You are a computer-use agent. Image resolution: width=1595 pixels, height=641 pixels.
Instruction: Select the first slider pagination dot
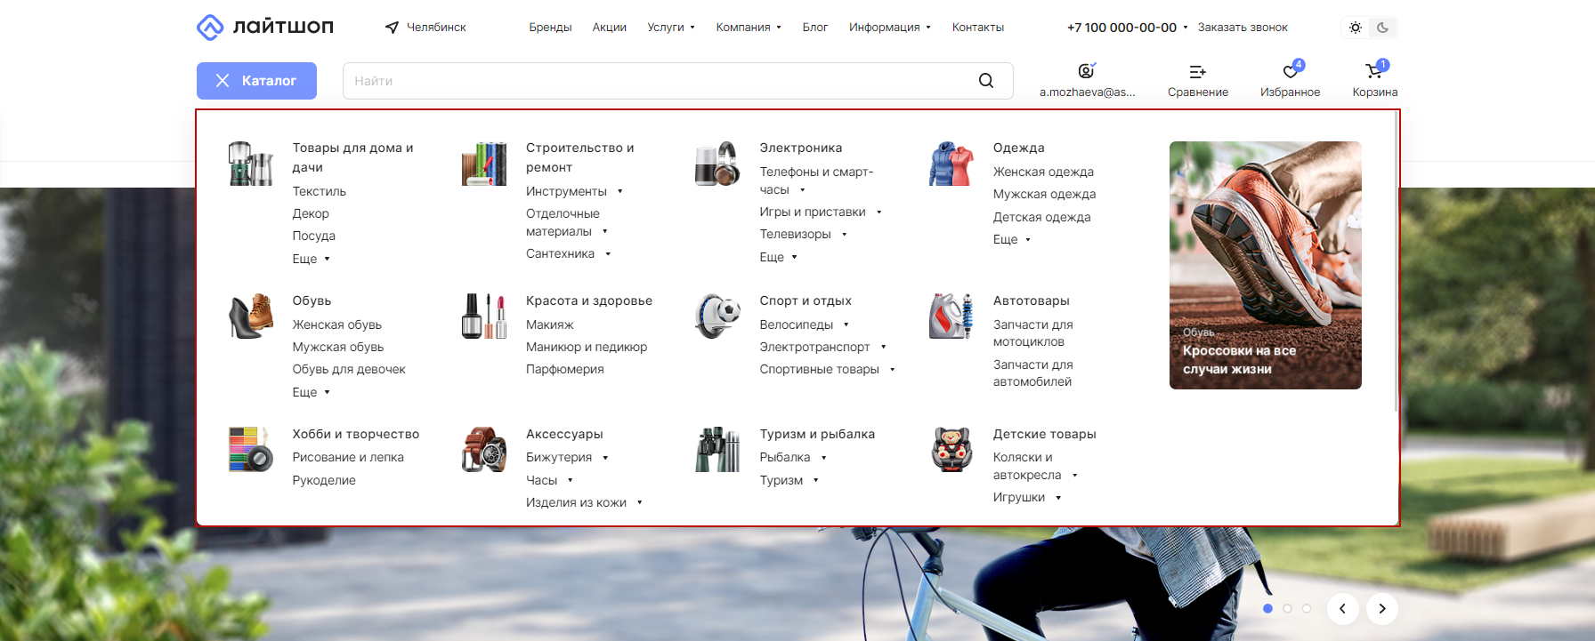[x=1267, y=609]
